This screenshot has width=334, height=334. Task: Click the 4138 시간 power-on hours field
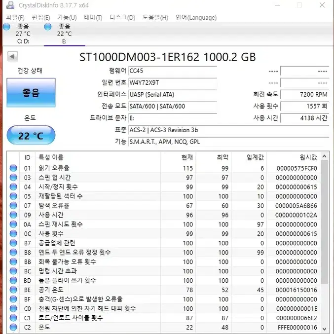[305, 118]
